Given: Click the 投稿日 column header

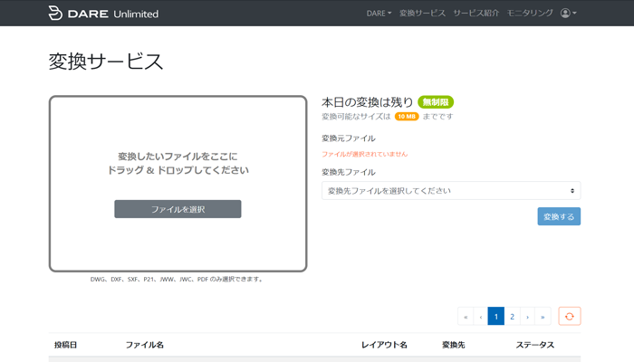Looking at the screenshot, I should coord(65,345).
